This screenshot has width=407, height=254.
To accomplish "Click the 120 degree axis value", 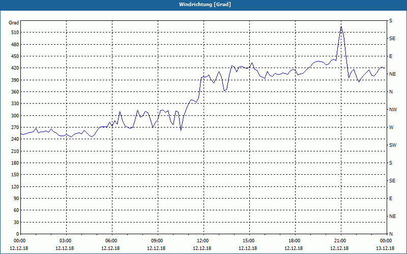I will click(x=15, y=186).
